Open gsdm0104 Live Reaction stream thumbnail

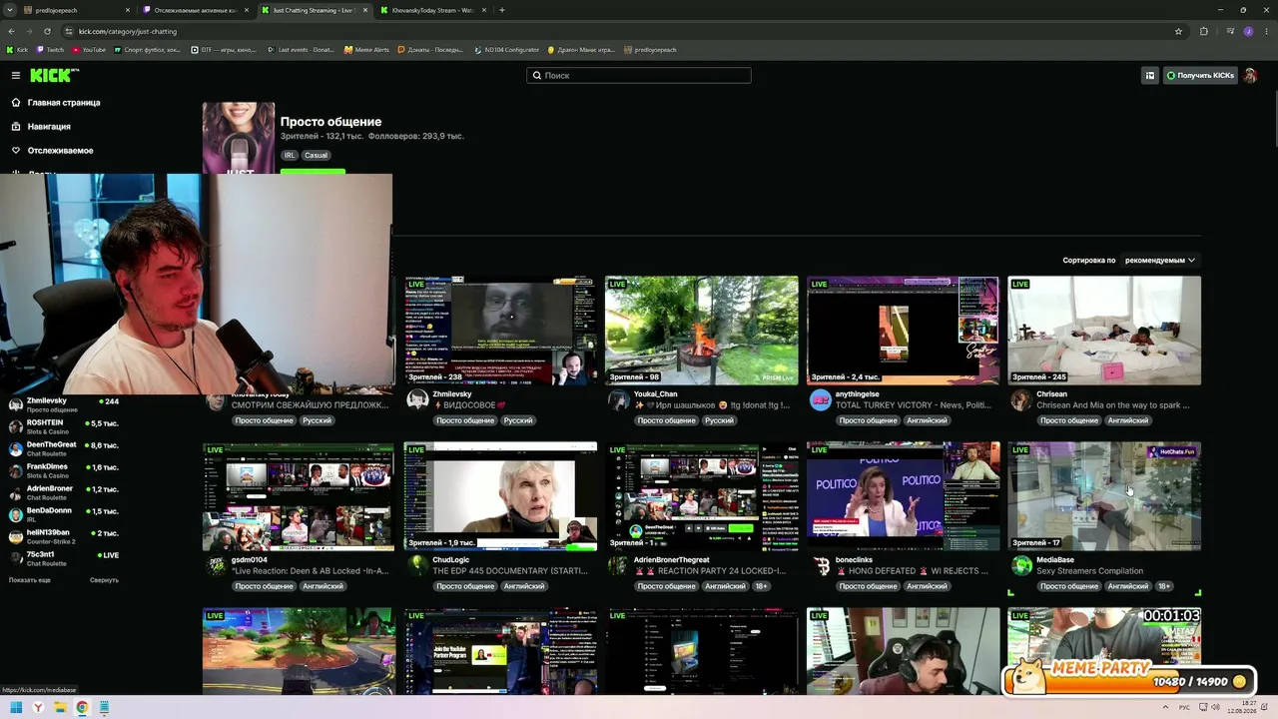click(299, 496)
